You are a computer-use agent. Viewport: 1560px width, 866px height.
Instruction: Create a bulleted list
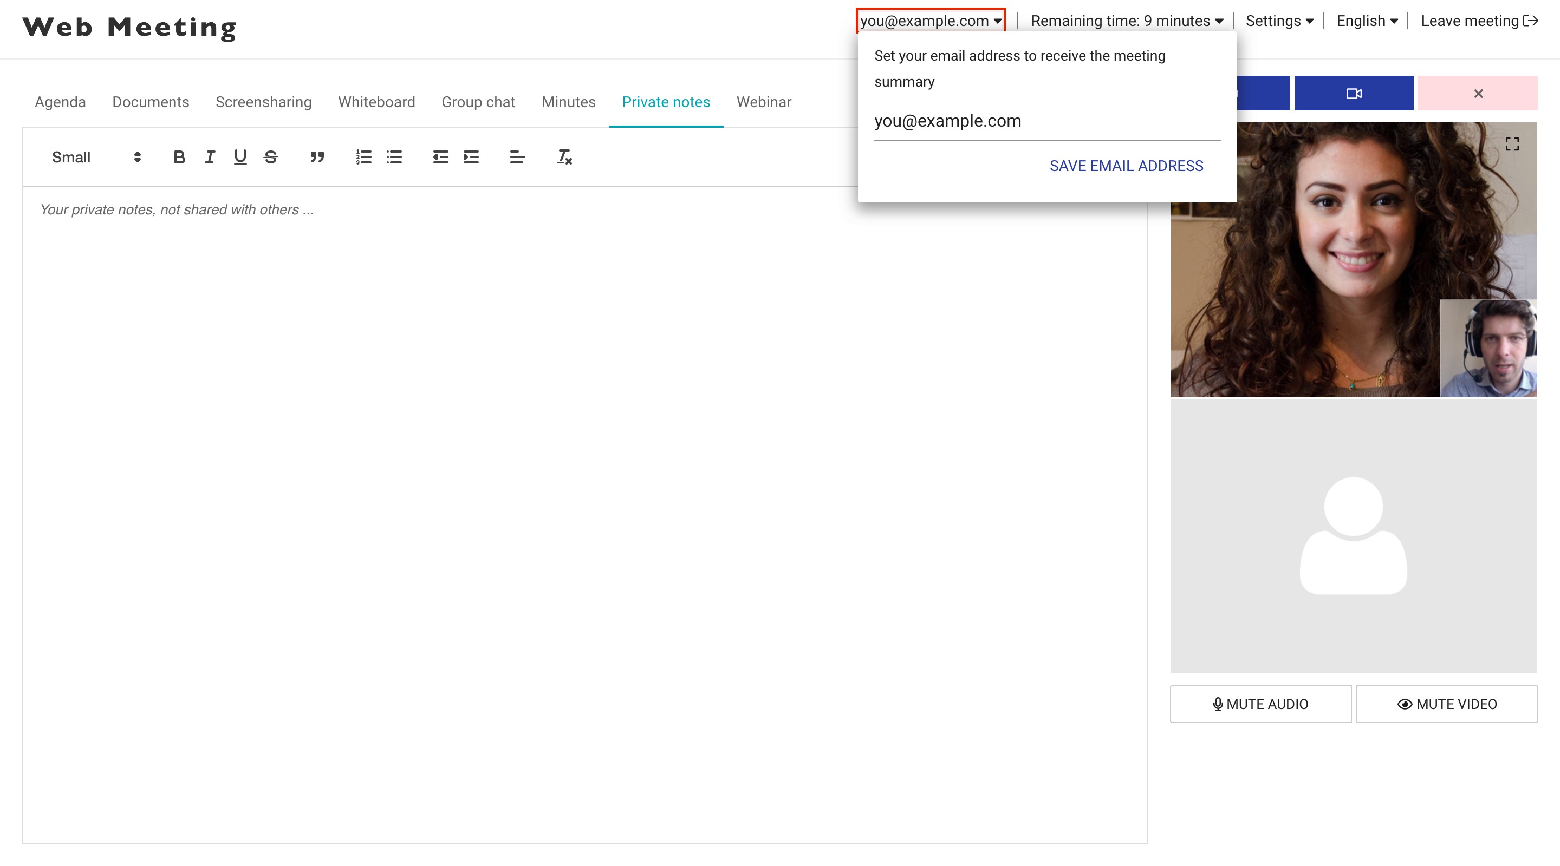coord(394,158)
